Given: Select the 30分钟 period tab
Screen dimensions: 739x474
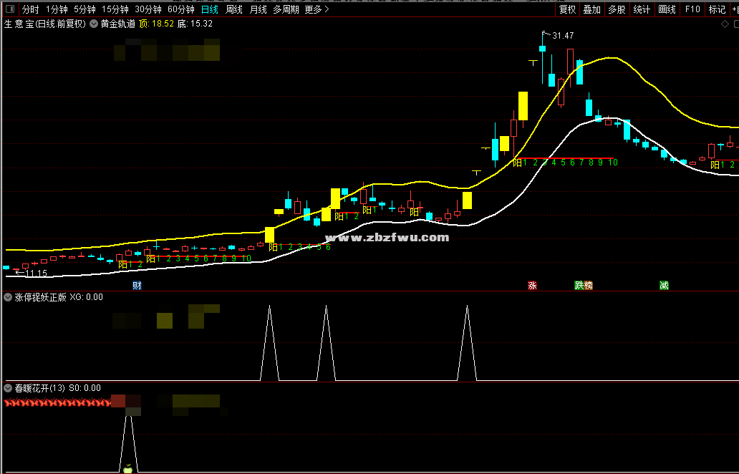Looking at the screenshot, I should click(148, 9).
